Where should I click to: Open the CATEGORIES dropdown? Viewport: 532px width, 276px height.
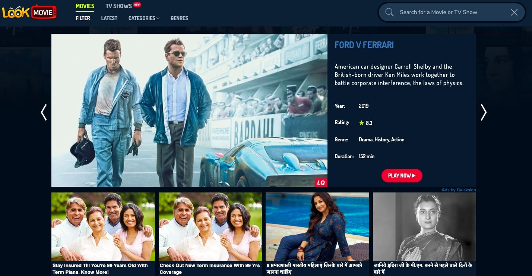pos(143,18)
